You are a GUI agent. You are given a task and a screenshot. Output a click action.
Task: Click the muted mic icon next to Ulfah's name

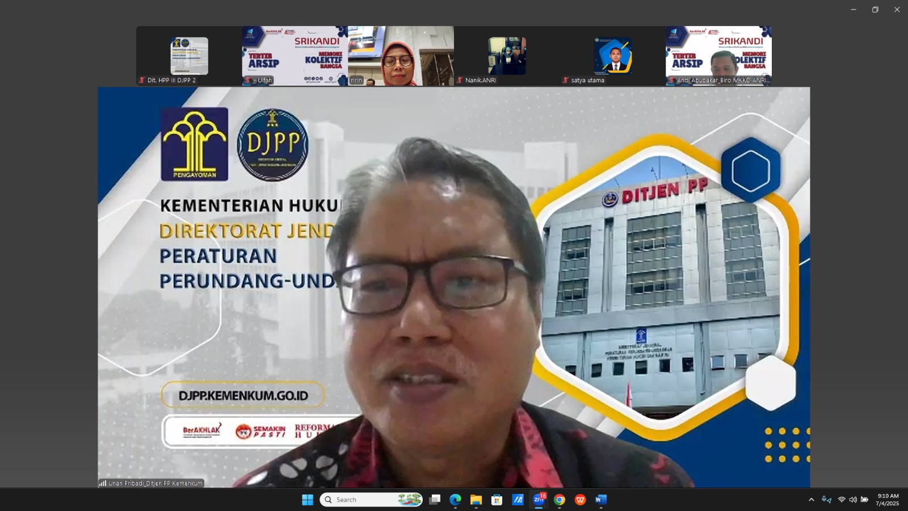248,80
